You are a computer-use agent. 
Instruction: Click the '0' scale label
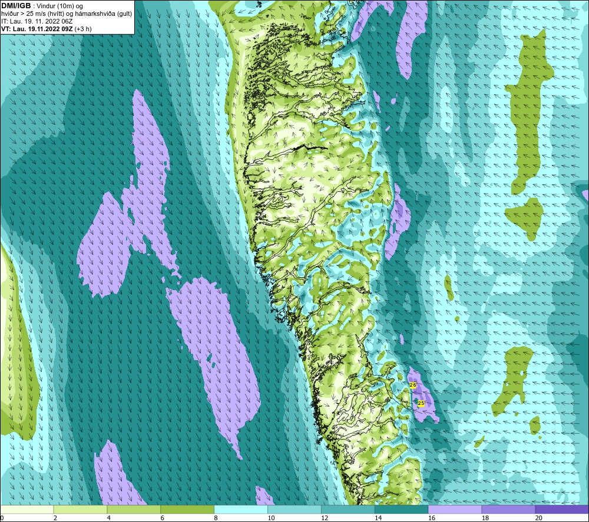pos(2,518)
